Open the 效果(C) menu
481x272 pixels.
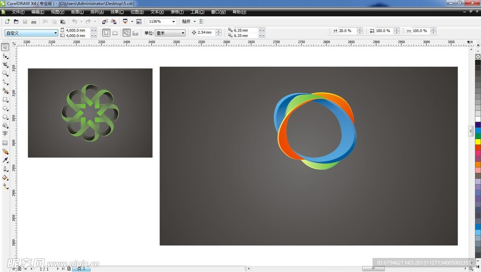coord(117,12)
